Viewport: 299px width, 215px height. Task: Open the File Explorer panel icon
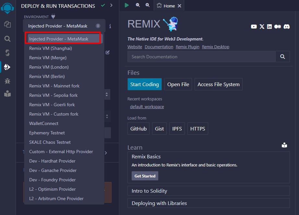click(7, 24)
